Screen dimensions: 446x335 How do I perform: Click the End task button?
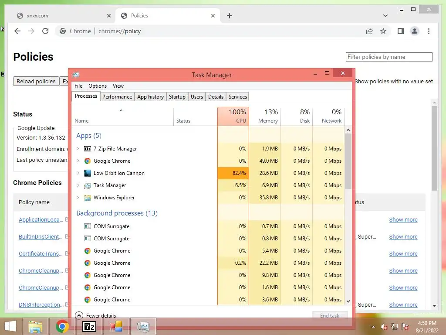(330, 315)
